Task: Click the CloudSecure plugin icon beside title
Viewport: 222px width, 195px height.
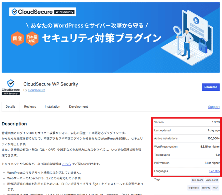Action: [x=11, y=87]
